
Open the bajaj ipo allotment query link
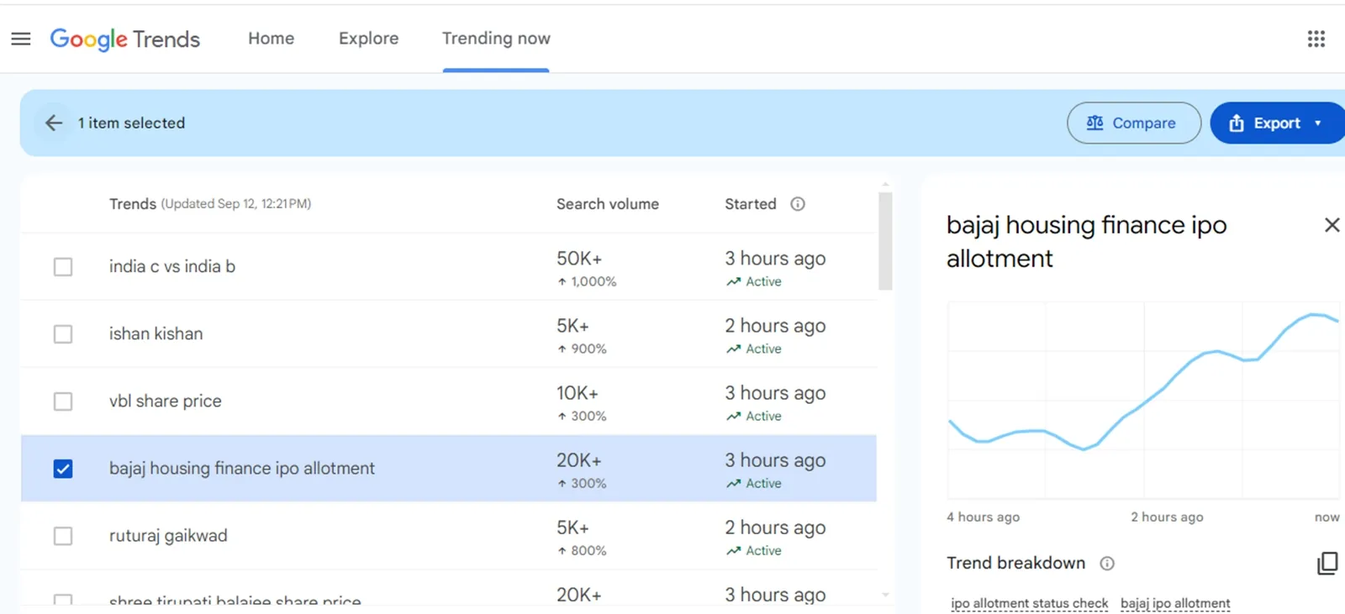[1174, 603]
